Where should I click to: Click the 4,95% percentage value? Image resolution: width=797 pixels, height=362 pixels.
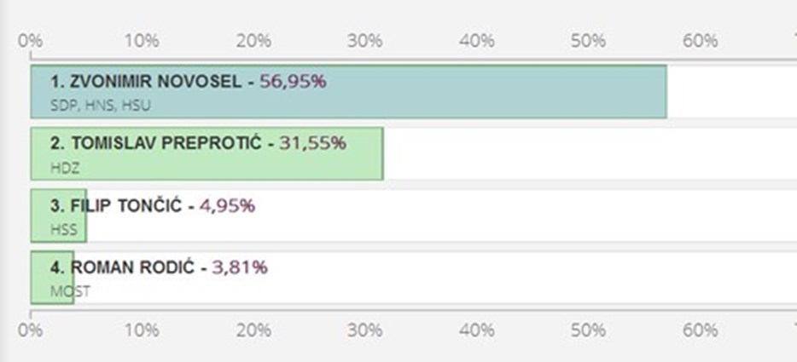click(x=227, y=205)
